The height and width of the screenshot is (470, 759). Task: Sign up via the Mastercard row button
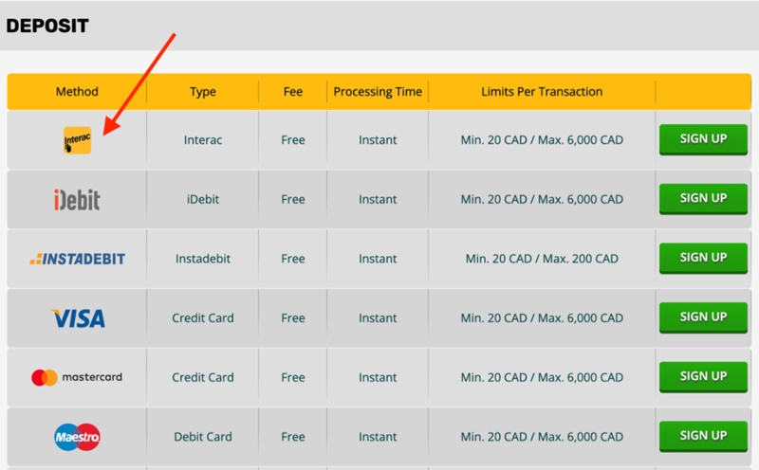(x=703, y=377)
